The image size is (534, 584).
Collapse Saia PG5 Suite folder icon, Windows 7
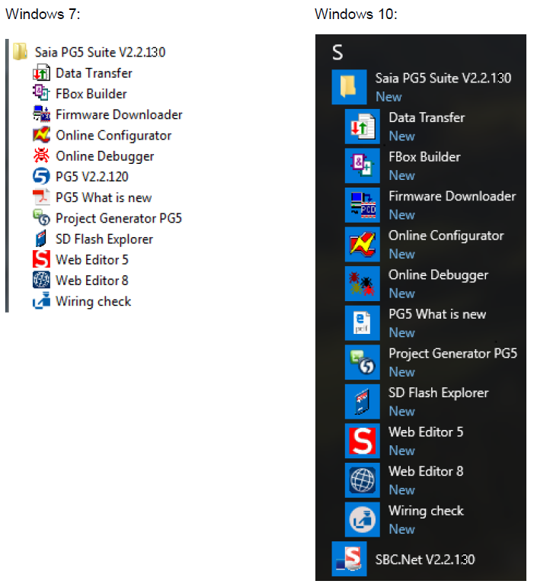[x=20, y=51]
